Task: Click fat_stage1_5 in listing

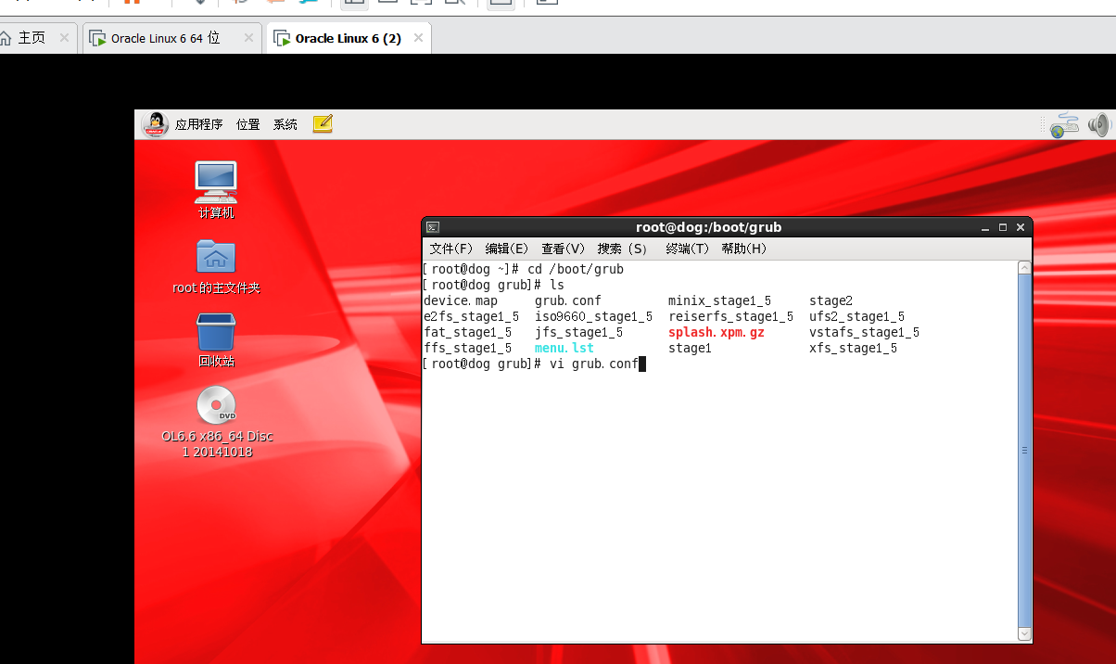Action: (x=467, y=332)
